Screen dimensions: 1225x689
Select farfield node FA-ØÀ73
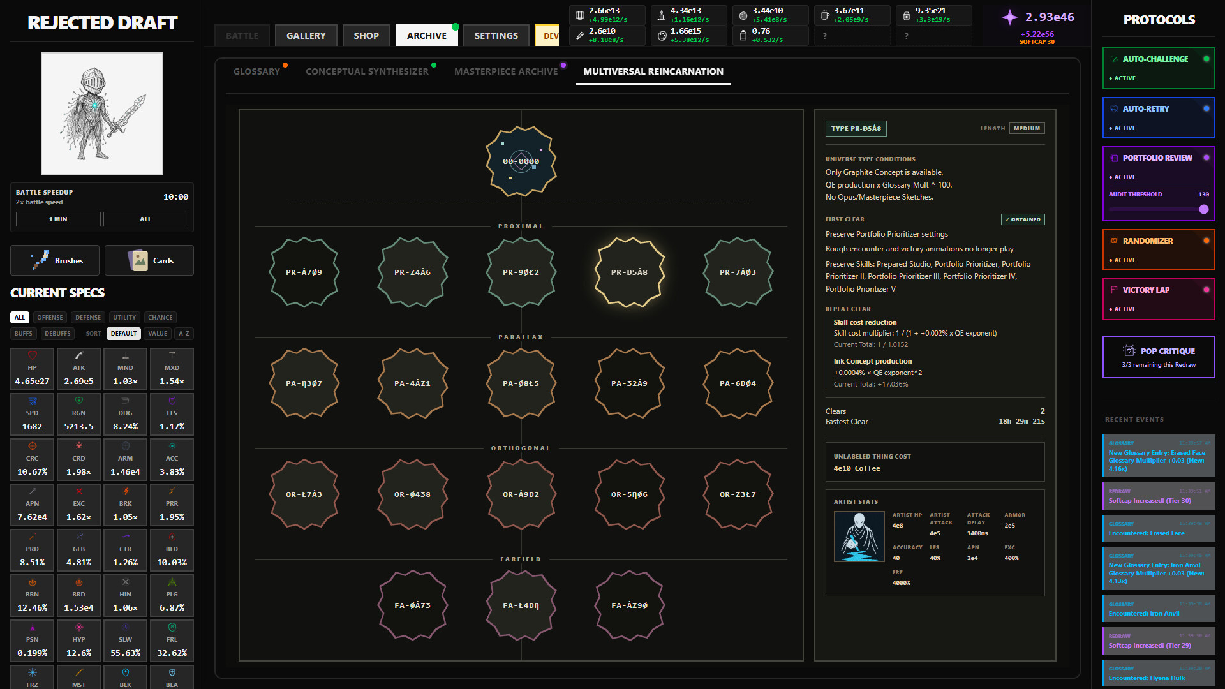click(412, 605)
